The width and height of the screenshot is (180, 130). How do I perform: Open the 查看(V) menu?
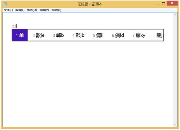(x=44, y=10)
